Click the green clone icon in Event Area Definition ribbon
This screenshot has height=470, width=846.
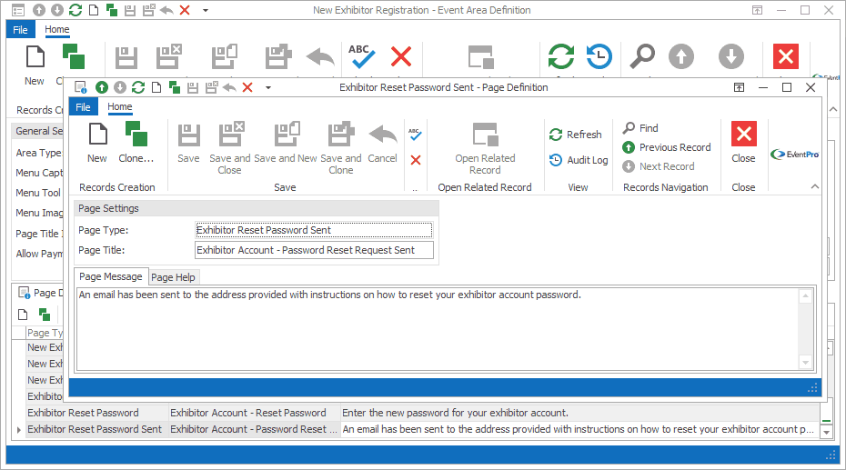(74, 56)
